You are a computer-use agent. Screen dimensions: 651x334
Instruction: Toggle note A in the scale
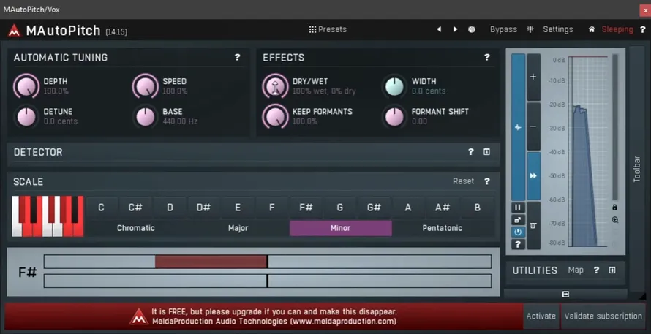click(408, 208)
